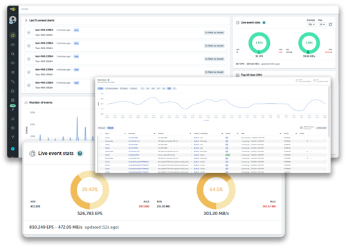Click the 91 EPS value
Image resolution: width=346 pixels, height=249 pixels.
[259, 56]
